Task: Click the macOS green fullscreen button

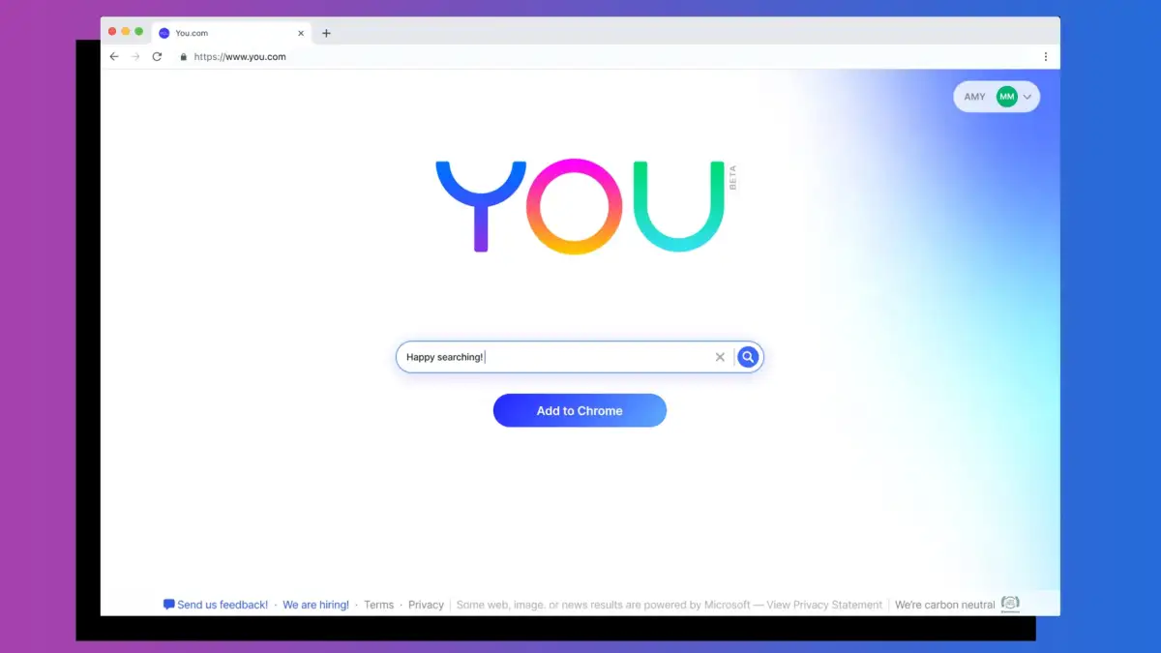Action: (x=139, y=32)
